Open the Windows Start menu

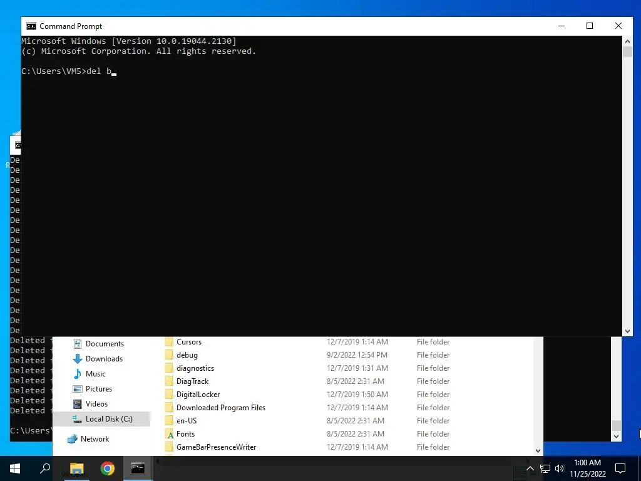(x=15, y=468)
